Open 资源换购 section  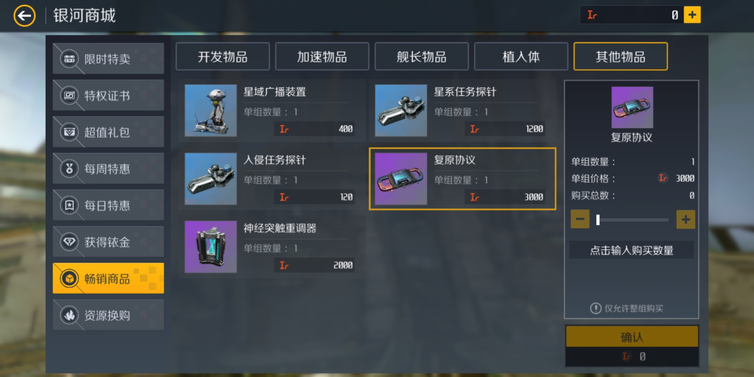tap(108, 315)
